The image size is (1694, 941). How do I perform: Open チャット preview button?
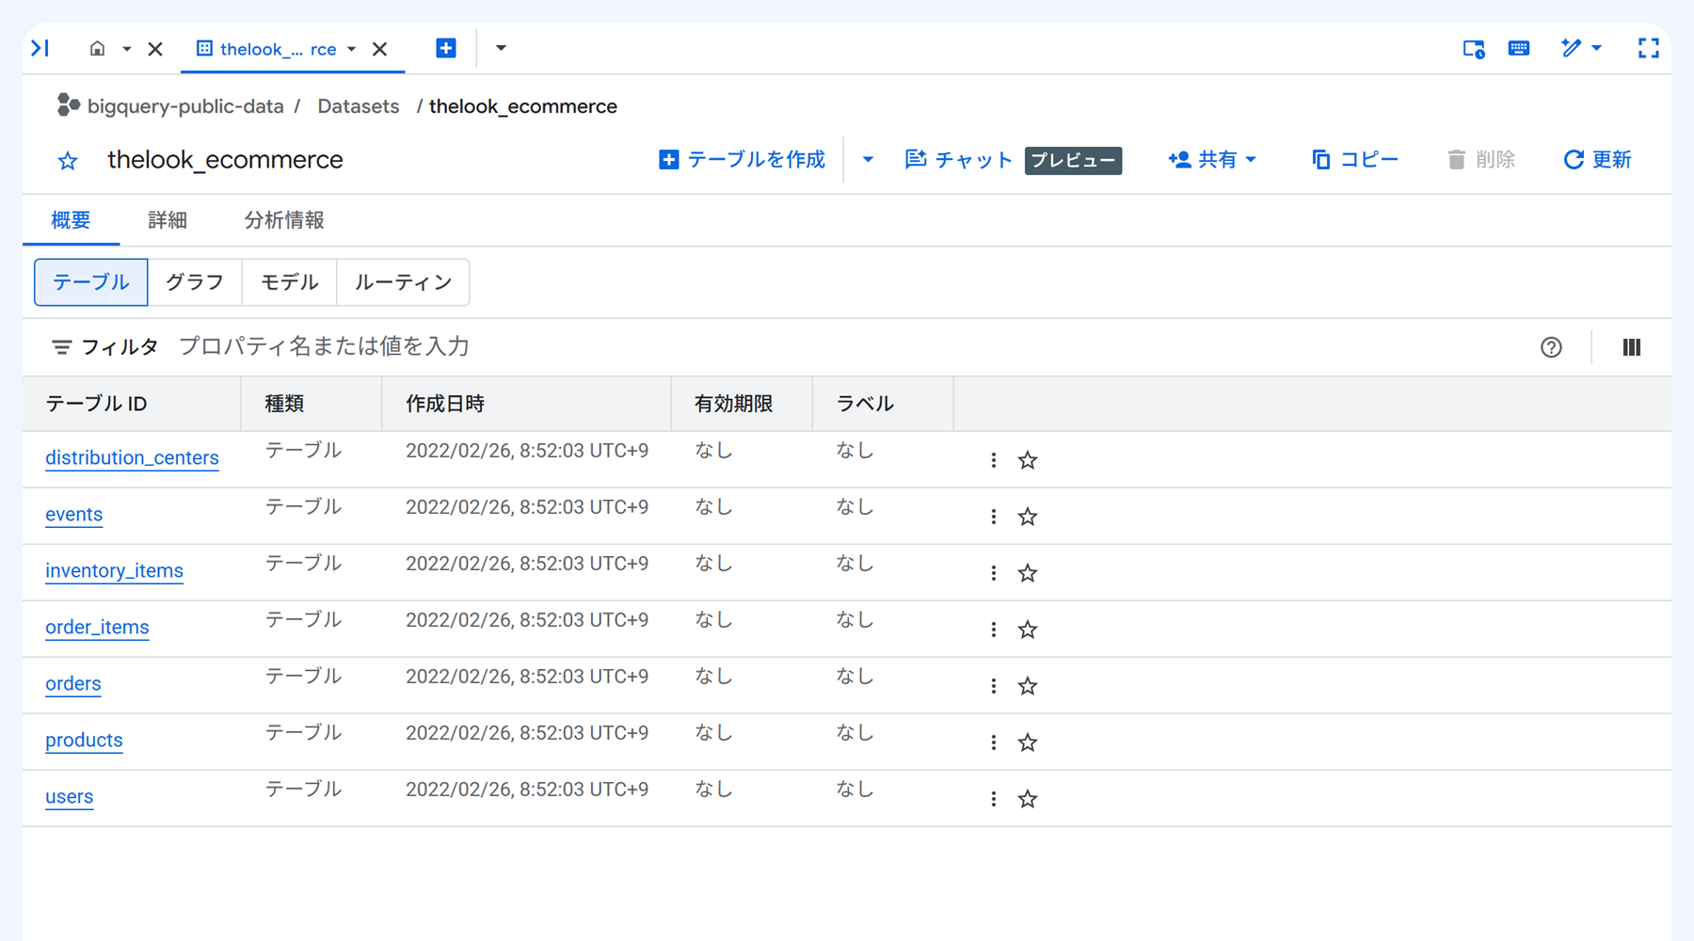tap(1013, 160)
